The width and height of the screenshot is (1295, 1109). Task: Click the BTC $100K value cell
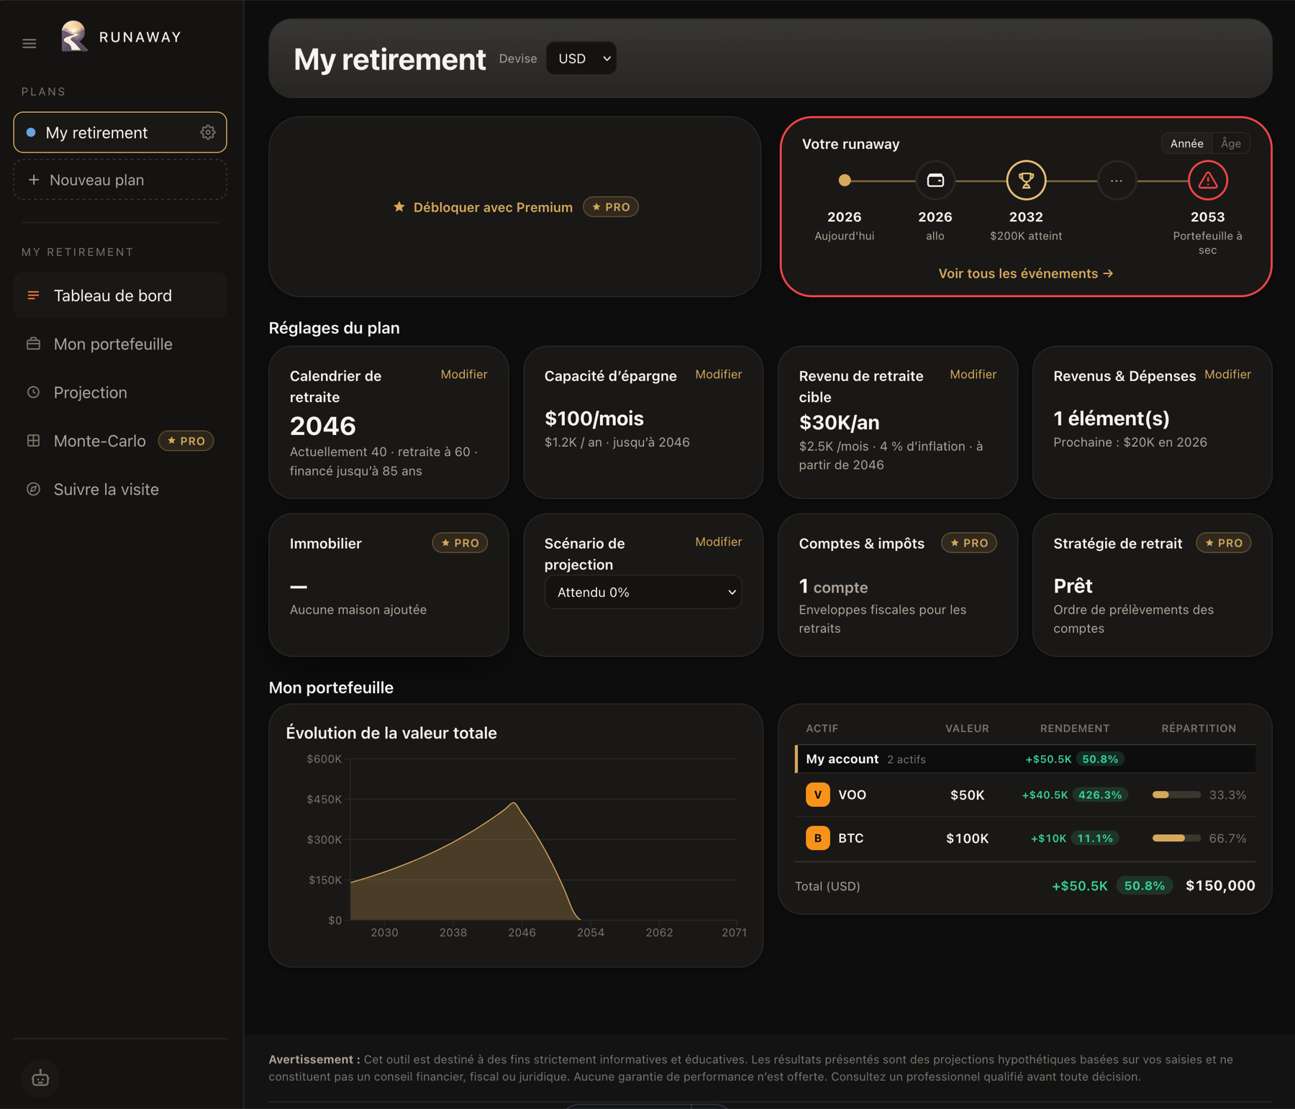pos(967,838)
